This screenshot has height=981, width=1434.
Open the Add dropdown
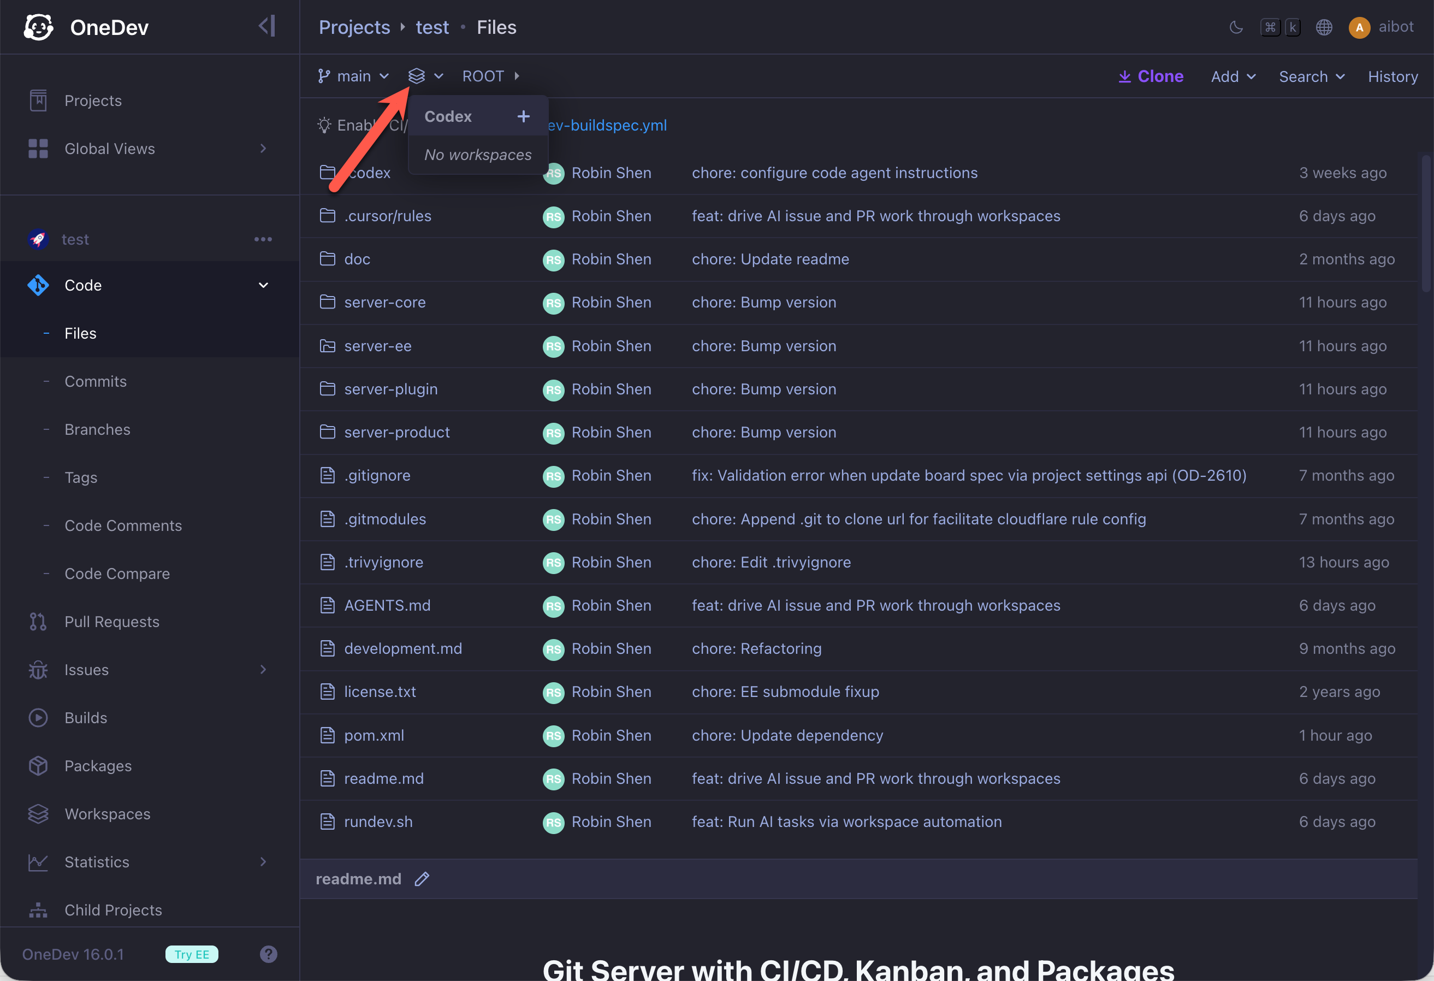click(x=1233, y=76)
